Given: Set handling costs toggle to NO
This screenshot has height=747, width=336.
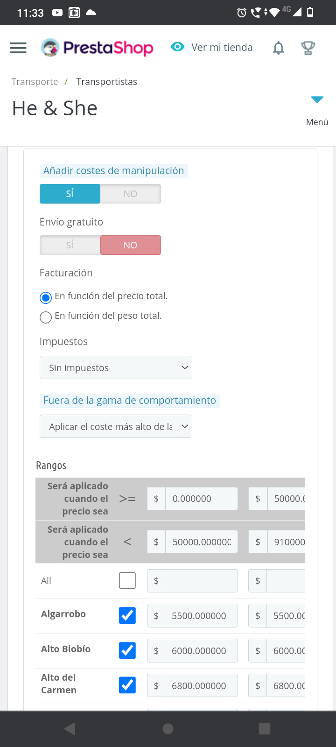Looking at the screenshot, I should tap(130, 194).
